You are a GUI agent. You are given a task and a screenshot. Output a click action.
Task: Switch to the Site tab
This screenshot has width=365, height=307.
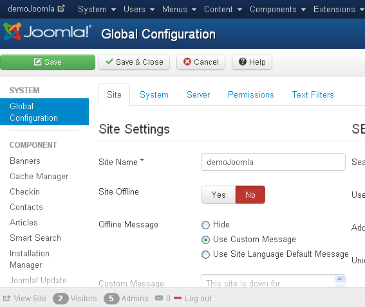[x=115, y=95]
